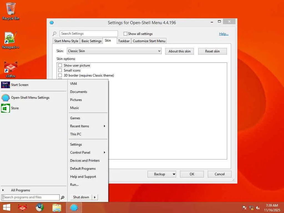This screenshot has height=213, width=284.
Task: Focus the Search programs and files box
Action: [x=31, y=197]
